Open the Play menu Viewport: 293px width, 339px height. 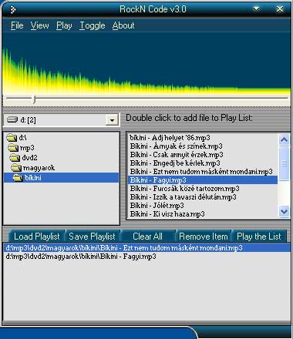pyautogui.click(x=64, y=25)
